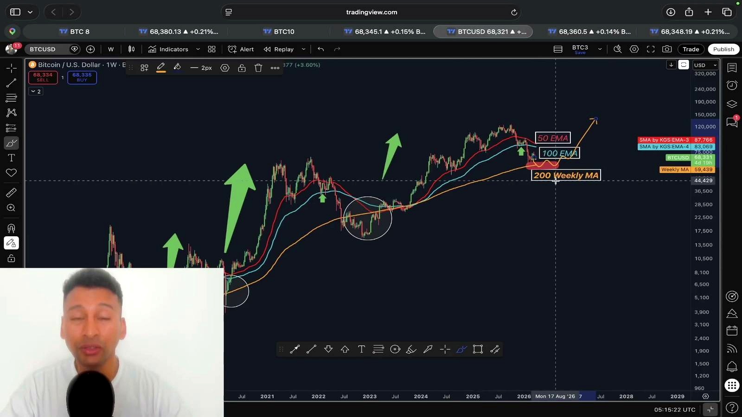Screen dimensions: 742x417
Task: Open drawing settings in floating toolbar
Action: pyautogui.click(x=225, y=68)
